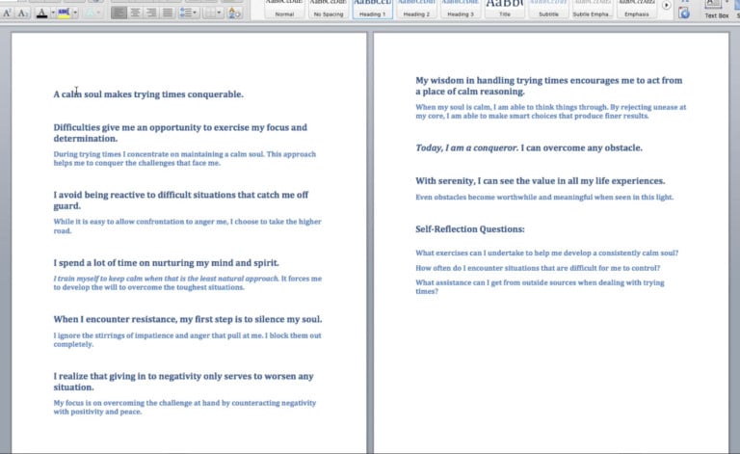Click heading 'I avoid being reactive to difficult situations'
Screen dimensions: 740x454
[x=181, y=200]
